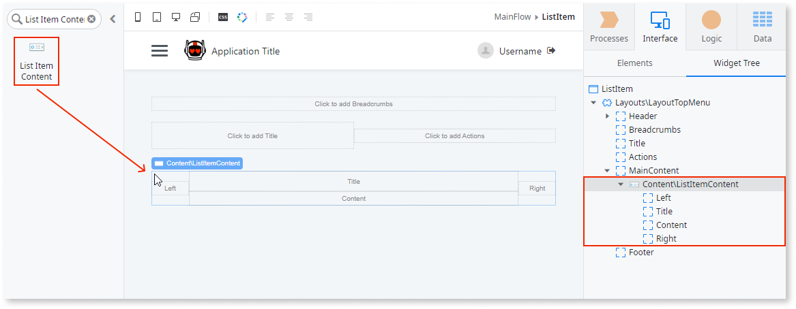The width and height of the screenshot is (796, 309).
Task: Open the Data tab
Action: point(763,26)
